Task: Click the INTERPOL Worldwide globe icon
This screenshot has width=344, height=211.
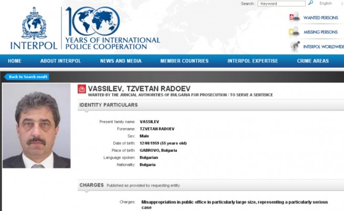Action: pos(295,46)
